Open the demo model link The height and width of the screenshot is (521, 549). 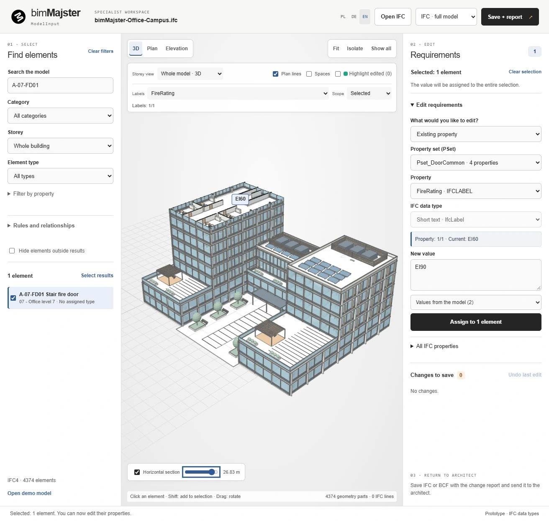29,493
